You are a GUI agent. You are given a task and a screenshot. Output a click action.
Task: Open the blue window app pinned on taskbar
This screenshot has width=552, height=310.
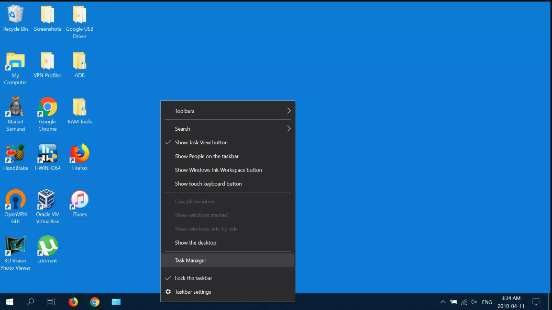[x=116, y=302]
